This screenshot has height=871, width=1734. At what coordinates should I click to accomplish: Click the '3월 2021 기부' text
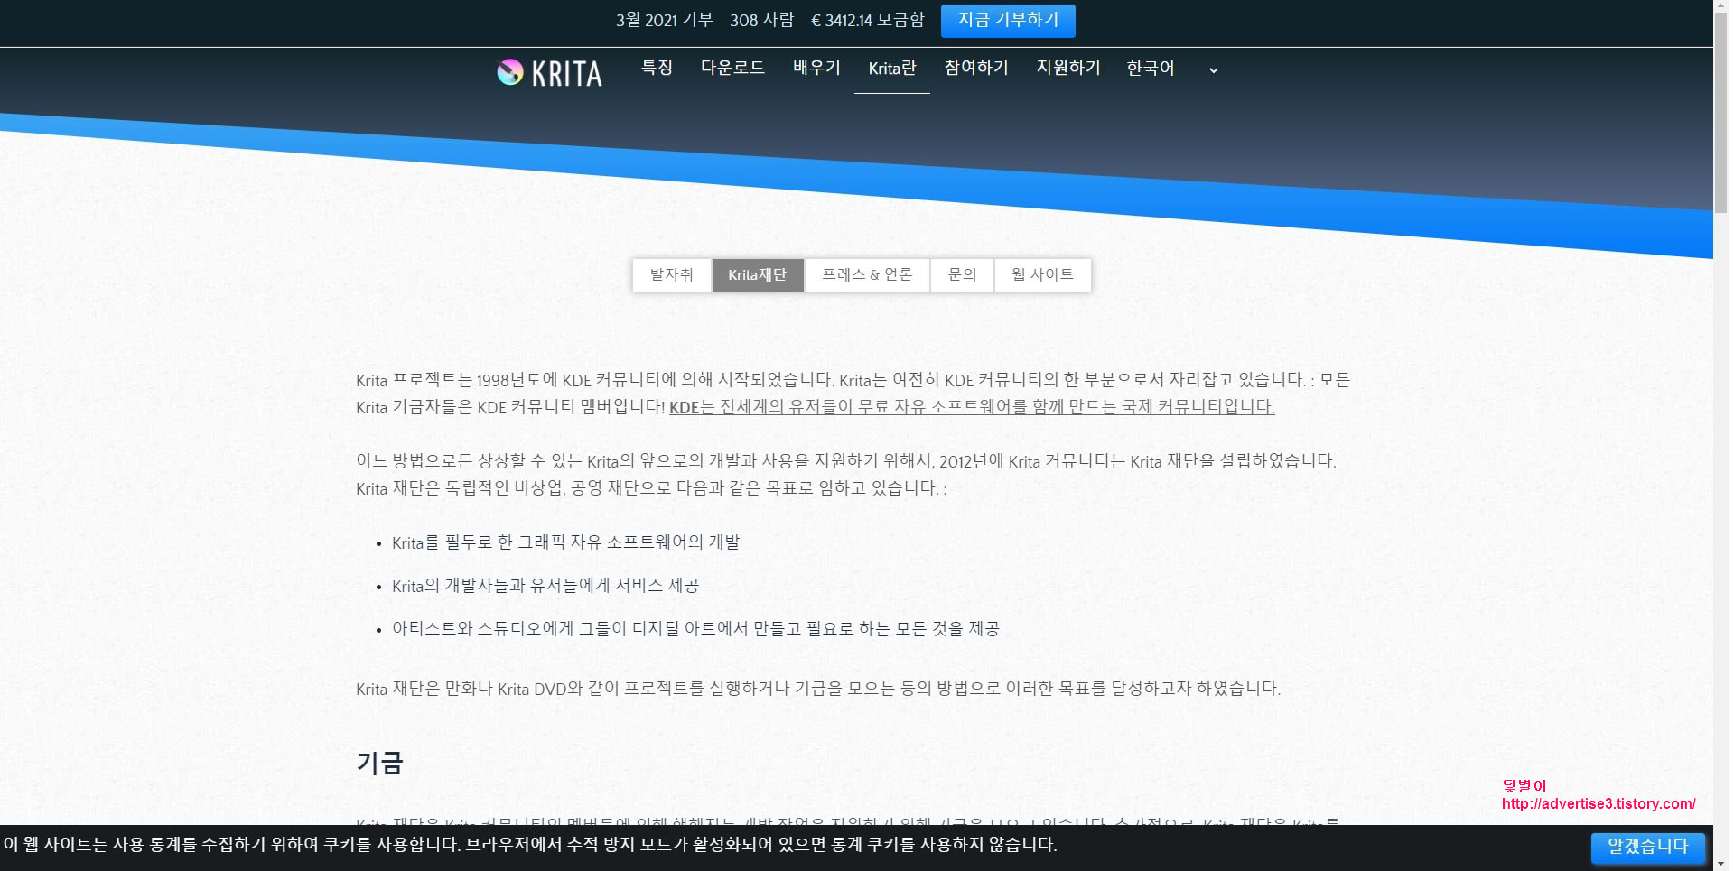[x=665, y=20]
